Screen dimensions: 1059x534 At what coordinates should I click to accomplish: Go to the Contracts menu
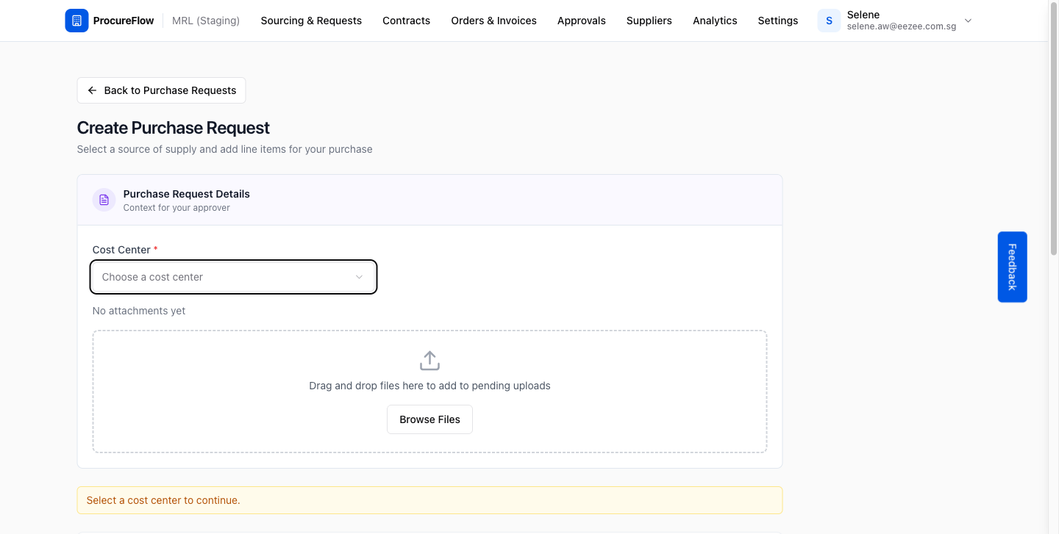(406, 21)
